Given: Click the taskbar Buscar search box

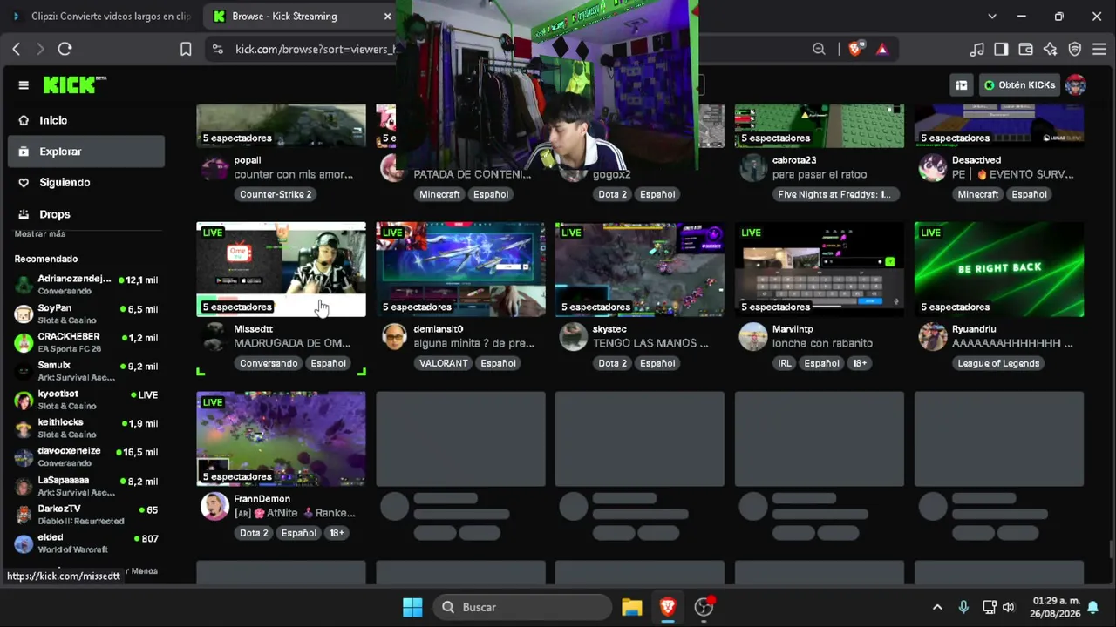Looking at the screenshot, I should [521, 607].
